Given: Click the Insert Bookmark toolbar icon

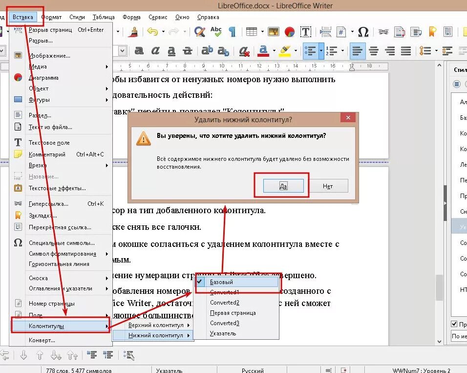Looking at the screenshot, I should pos(432,32).
